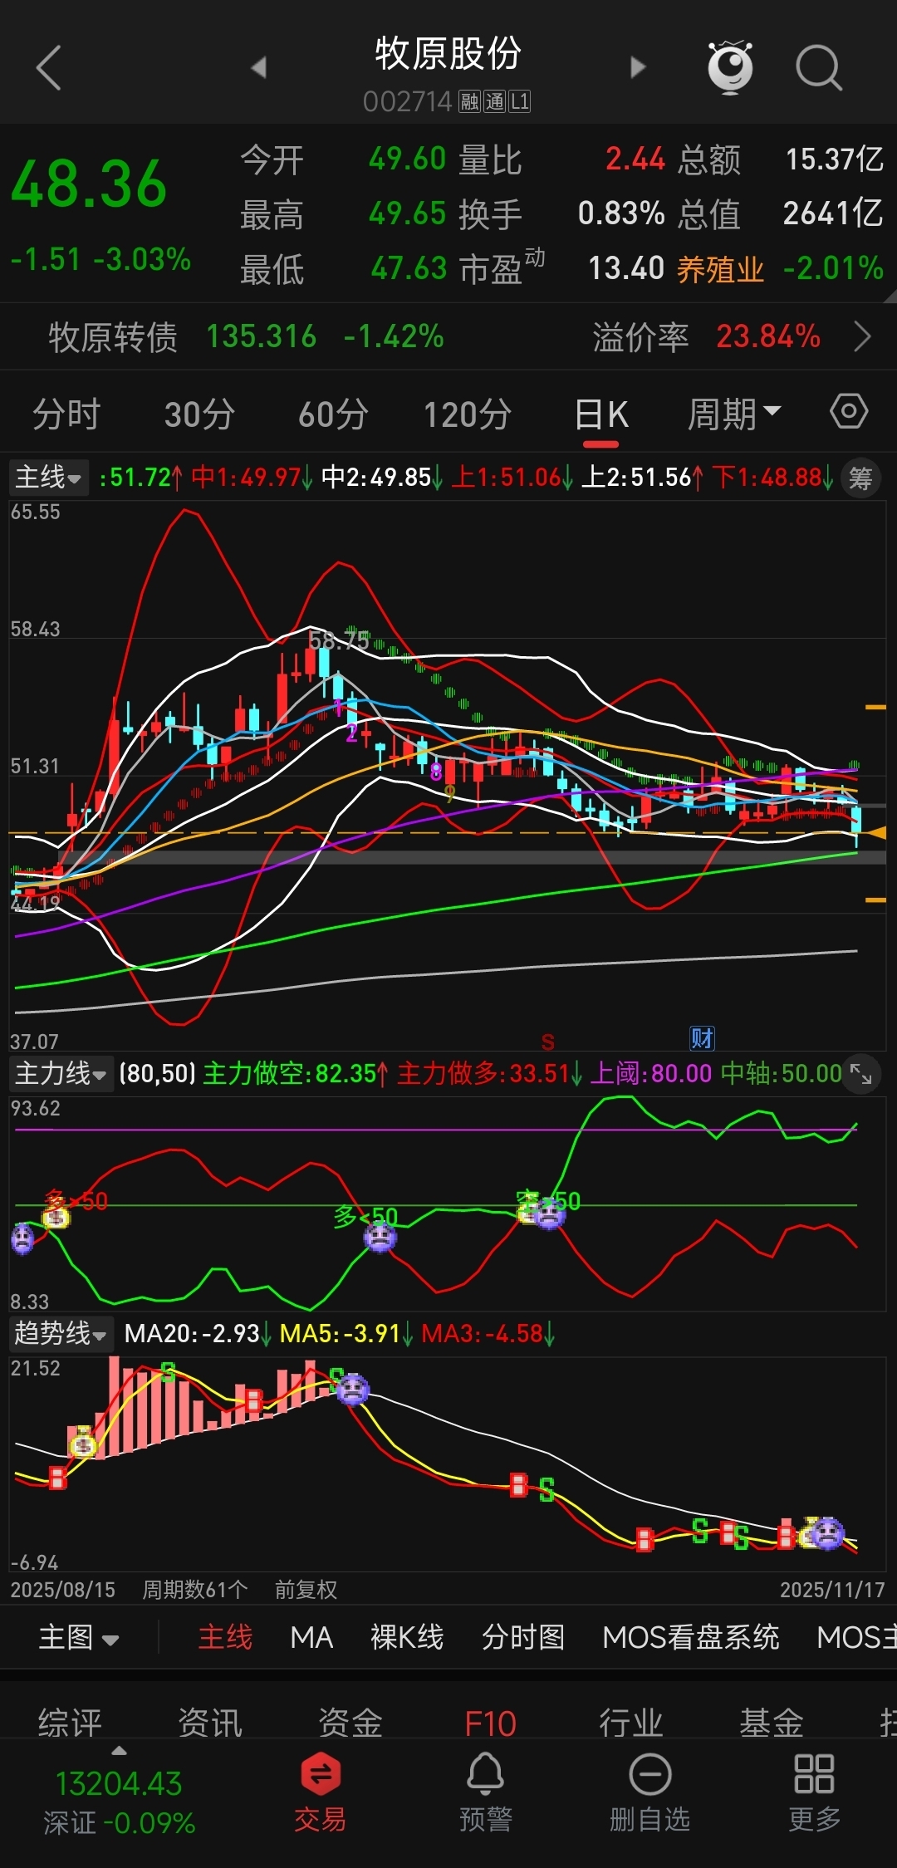Open the 资金 funds tab
Viewport: 897px width, 1868px height.
click(x=350, y=1723)
